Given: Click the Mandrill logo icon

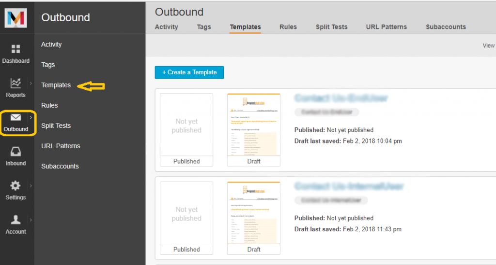Looking at the screenshot, I should click(x=16, y=18).
